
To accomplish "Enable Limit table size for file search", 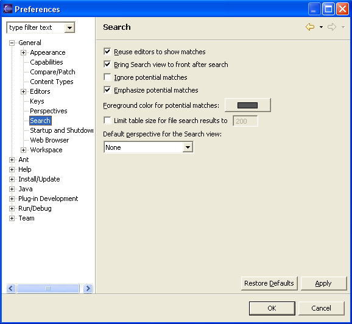I will click(x=107, y=121).
